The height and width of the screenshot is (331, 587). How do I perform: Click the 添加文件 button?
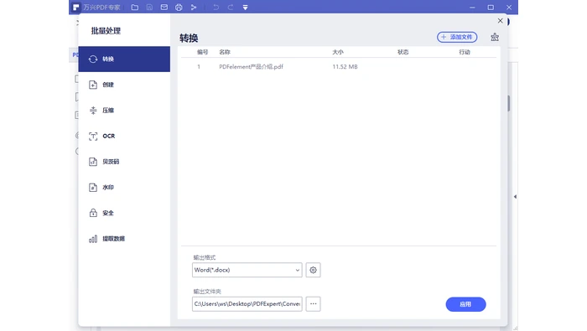tap(457, 37)
